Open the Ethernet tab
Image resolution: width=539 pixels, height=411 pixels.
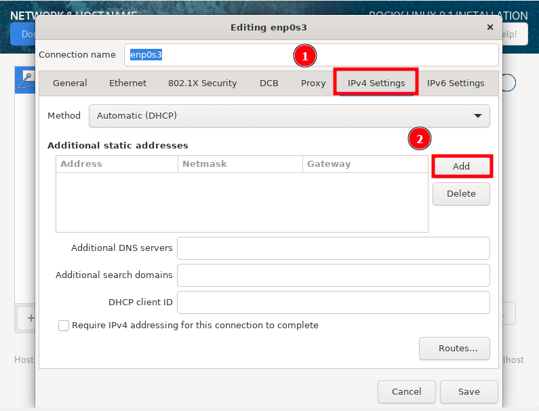127,83
